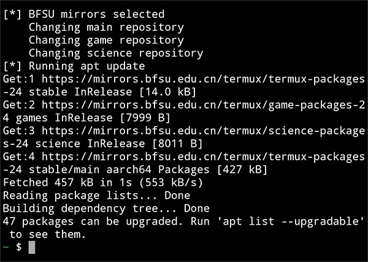
Task: Click the "~ $" shell prompt
Action: pyautogui.click(x=12, y=247)
